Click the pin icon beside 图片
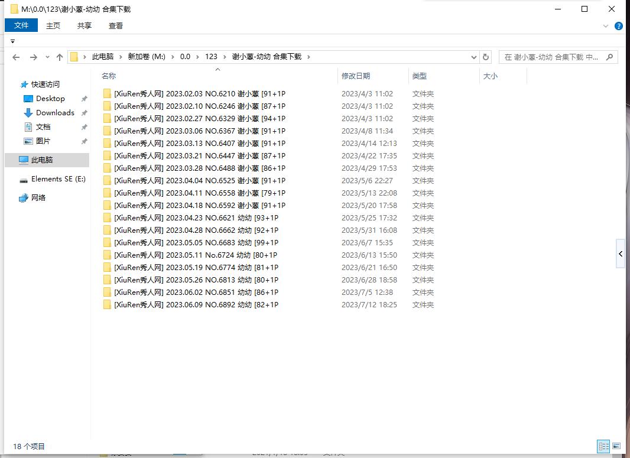The width and height of the screenshot is (630, 458). [84, 141]
